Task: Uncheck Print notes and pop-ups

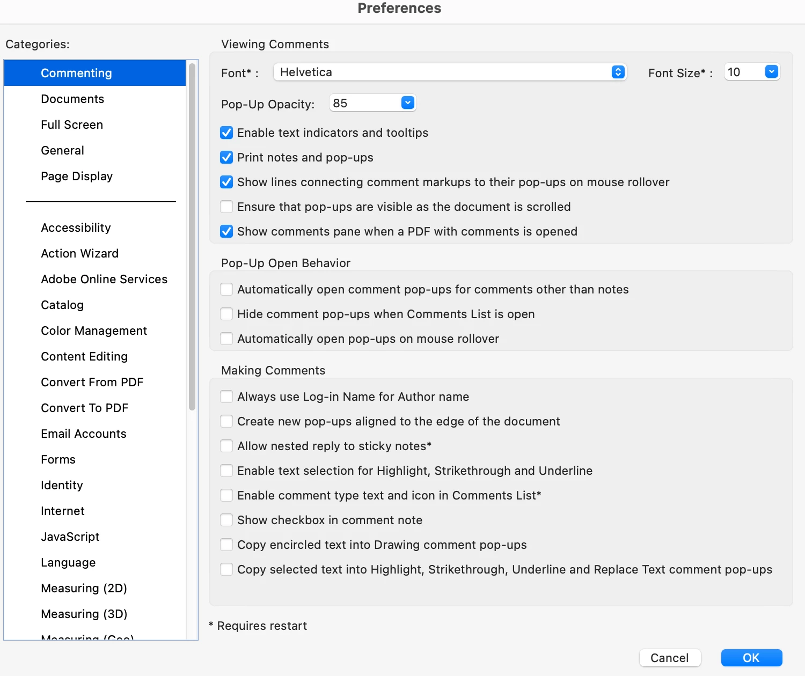Action: point(226,157)
